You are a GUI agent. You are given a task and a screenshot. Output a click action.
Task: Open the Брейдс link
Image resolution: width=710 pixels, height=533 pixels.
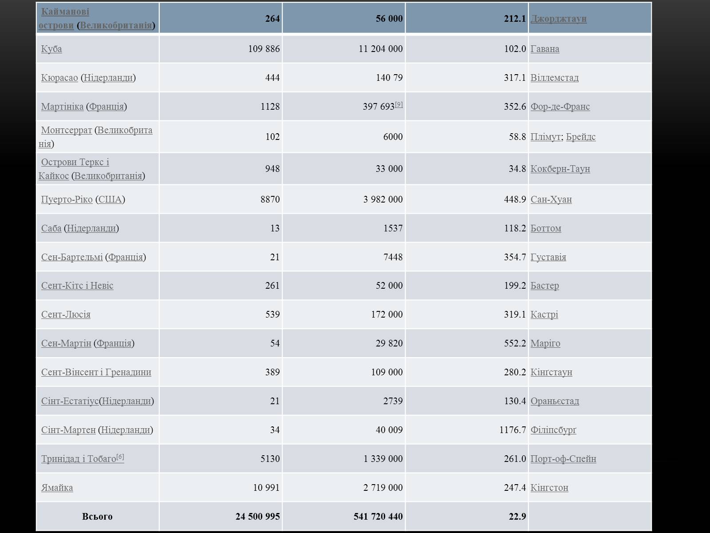click(x=580, y=137)
